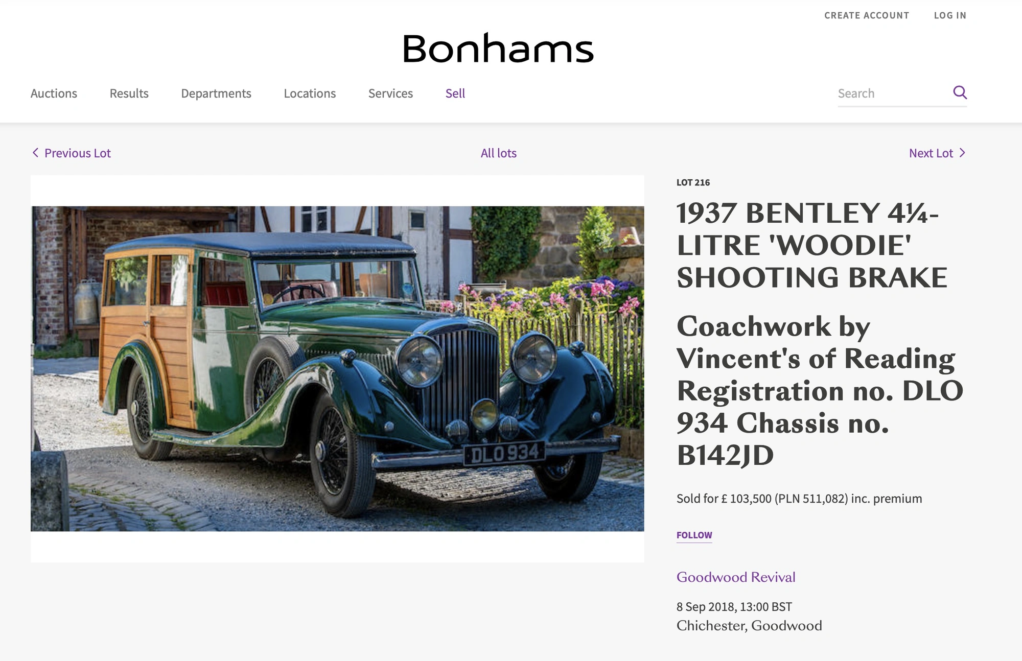Open the Bentley Woodie photo
Screen dimensions: 1022x661
pos(337,368)
